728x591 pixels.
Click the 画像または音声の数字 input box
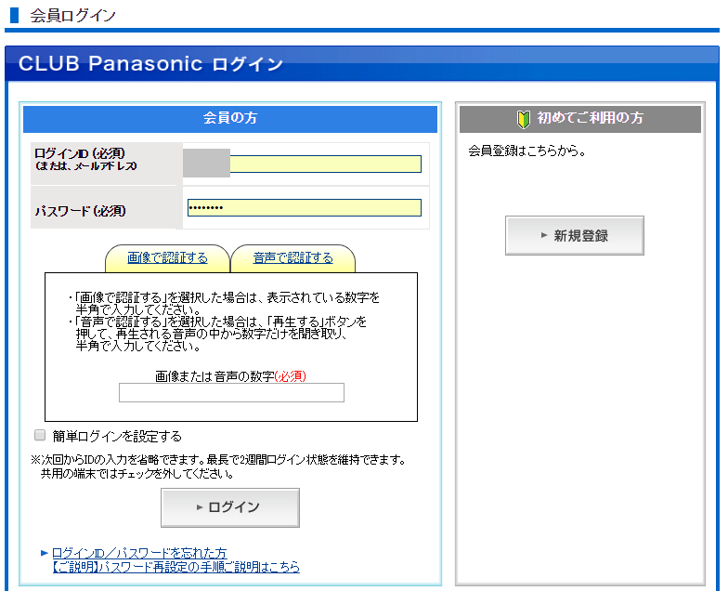pyautogui.click(x=232, y=392)
